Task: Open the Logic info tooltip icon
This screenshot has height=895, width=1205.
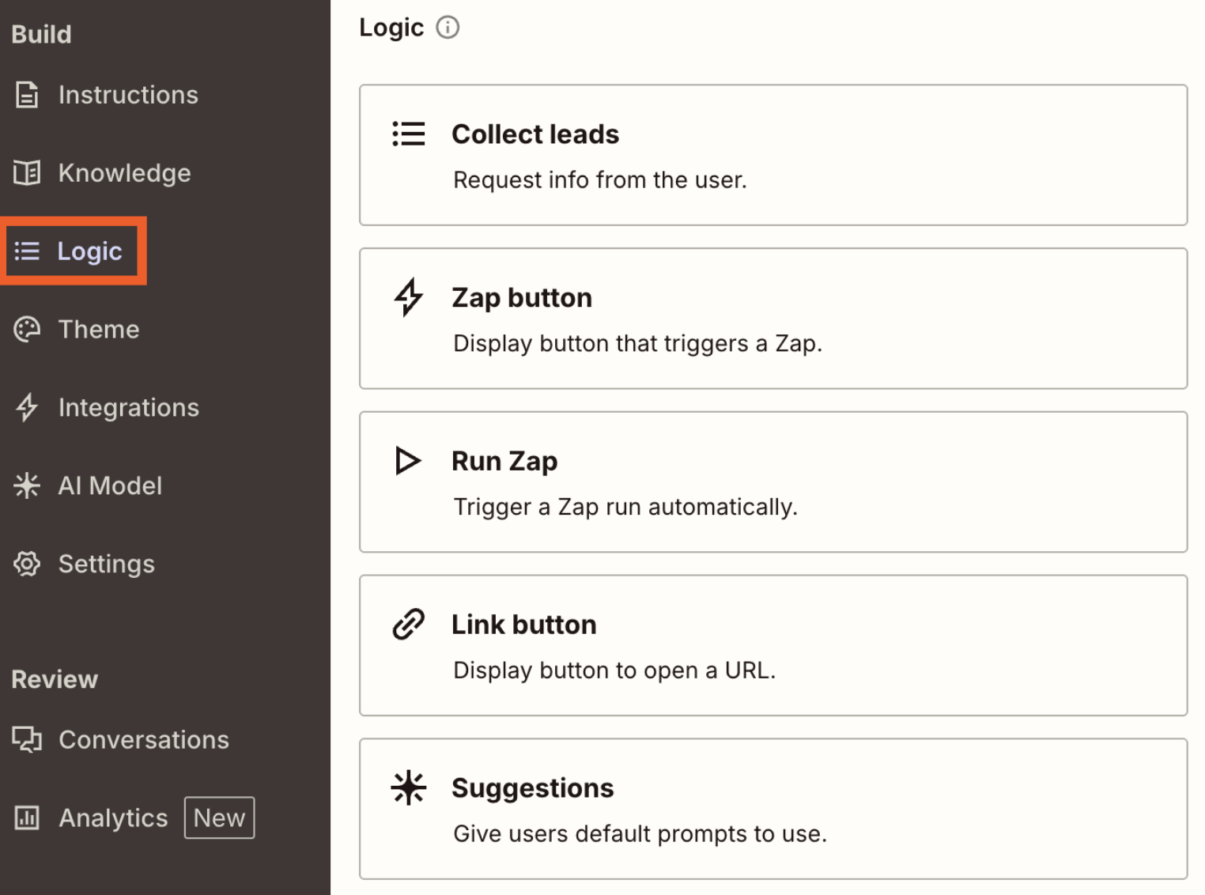Action: [448, 27]
